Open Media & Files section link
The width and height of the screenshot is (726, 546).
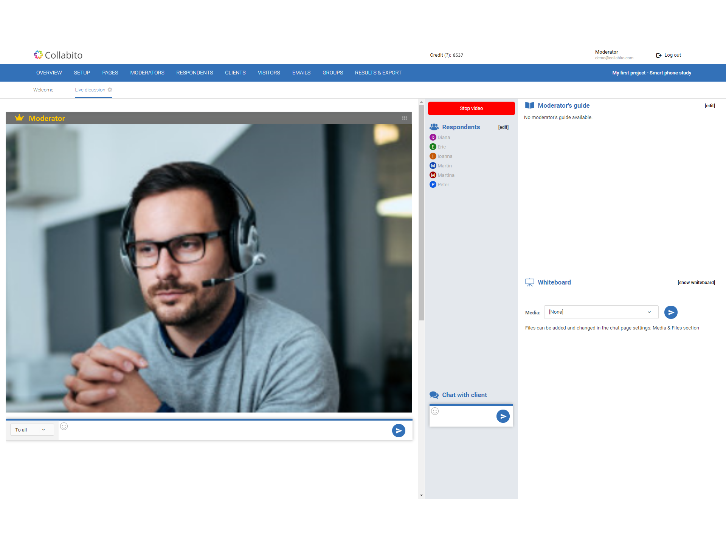pyautogui.click(x=675, y=328)
